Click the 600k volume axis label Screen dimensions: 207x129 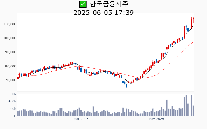(12, 94)
